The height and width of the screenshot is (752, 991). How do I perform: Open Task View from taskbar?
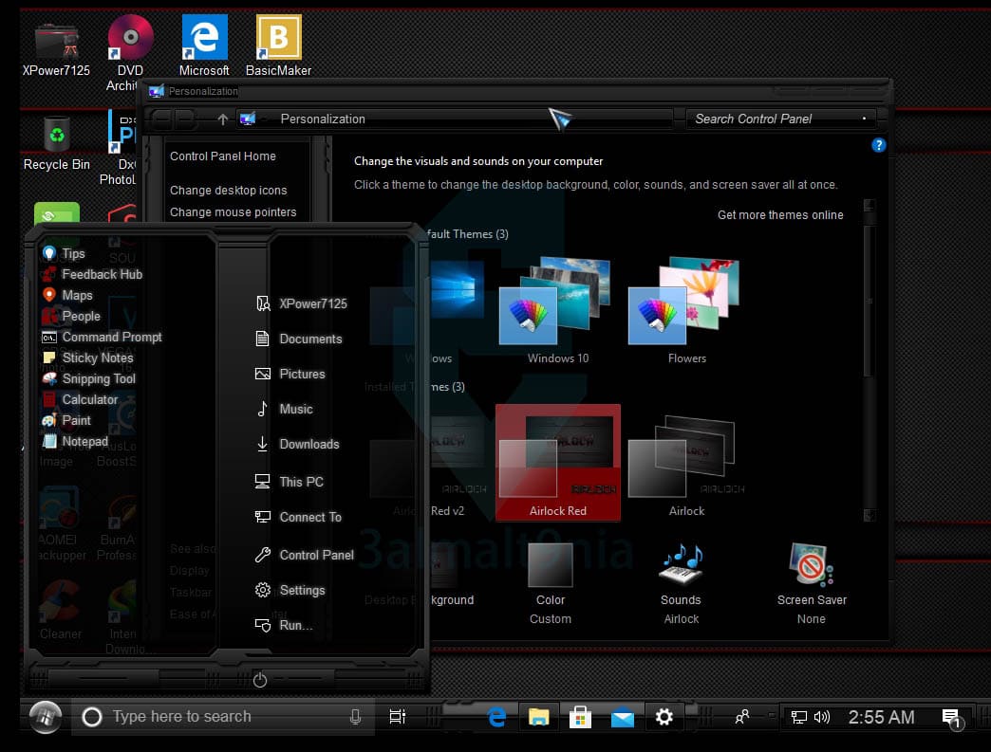[397, 717]
